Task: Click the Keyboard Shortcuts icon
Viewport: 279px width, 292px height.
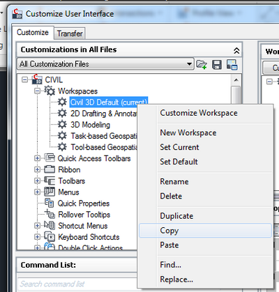Action: [50, 237]
